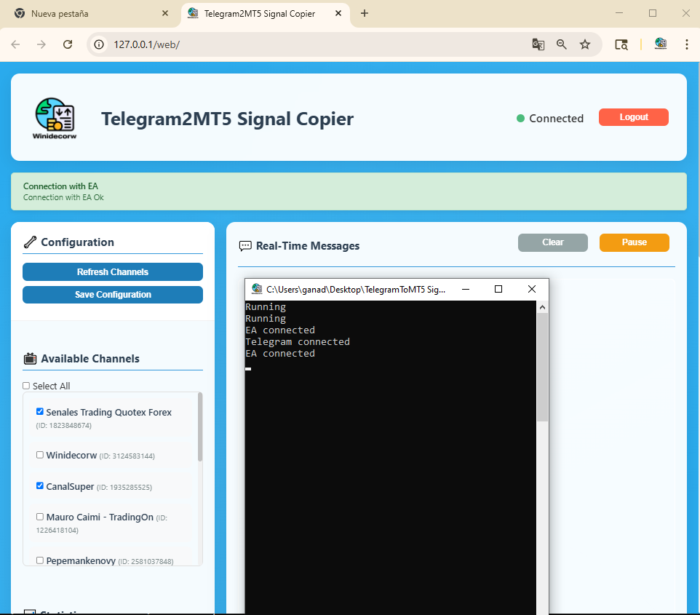Click the console window title icon

pos(257,289)
